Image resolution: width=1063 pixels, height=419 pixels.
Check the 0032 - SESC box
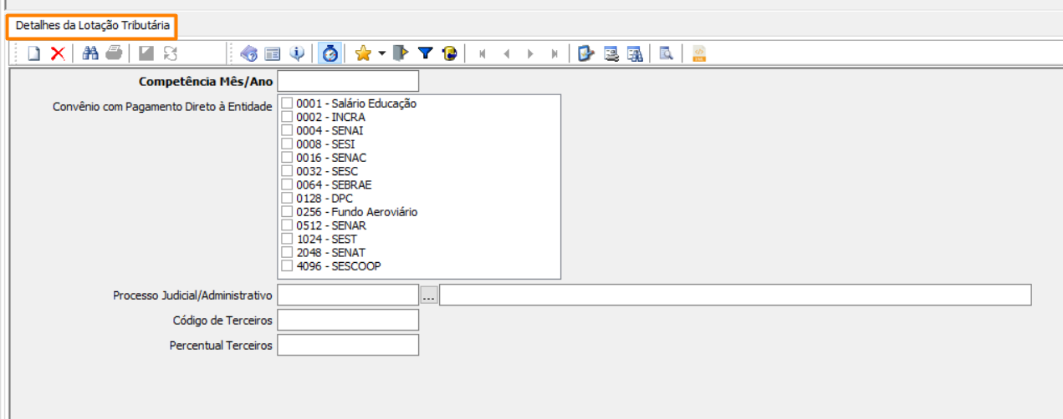coord(287,171)
